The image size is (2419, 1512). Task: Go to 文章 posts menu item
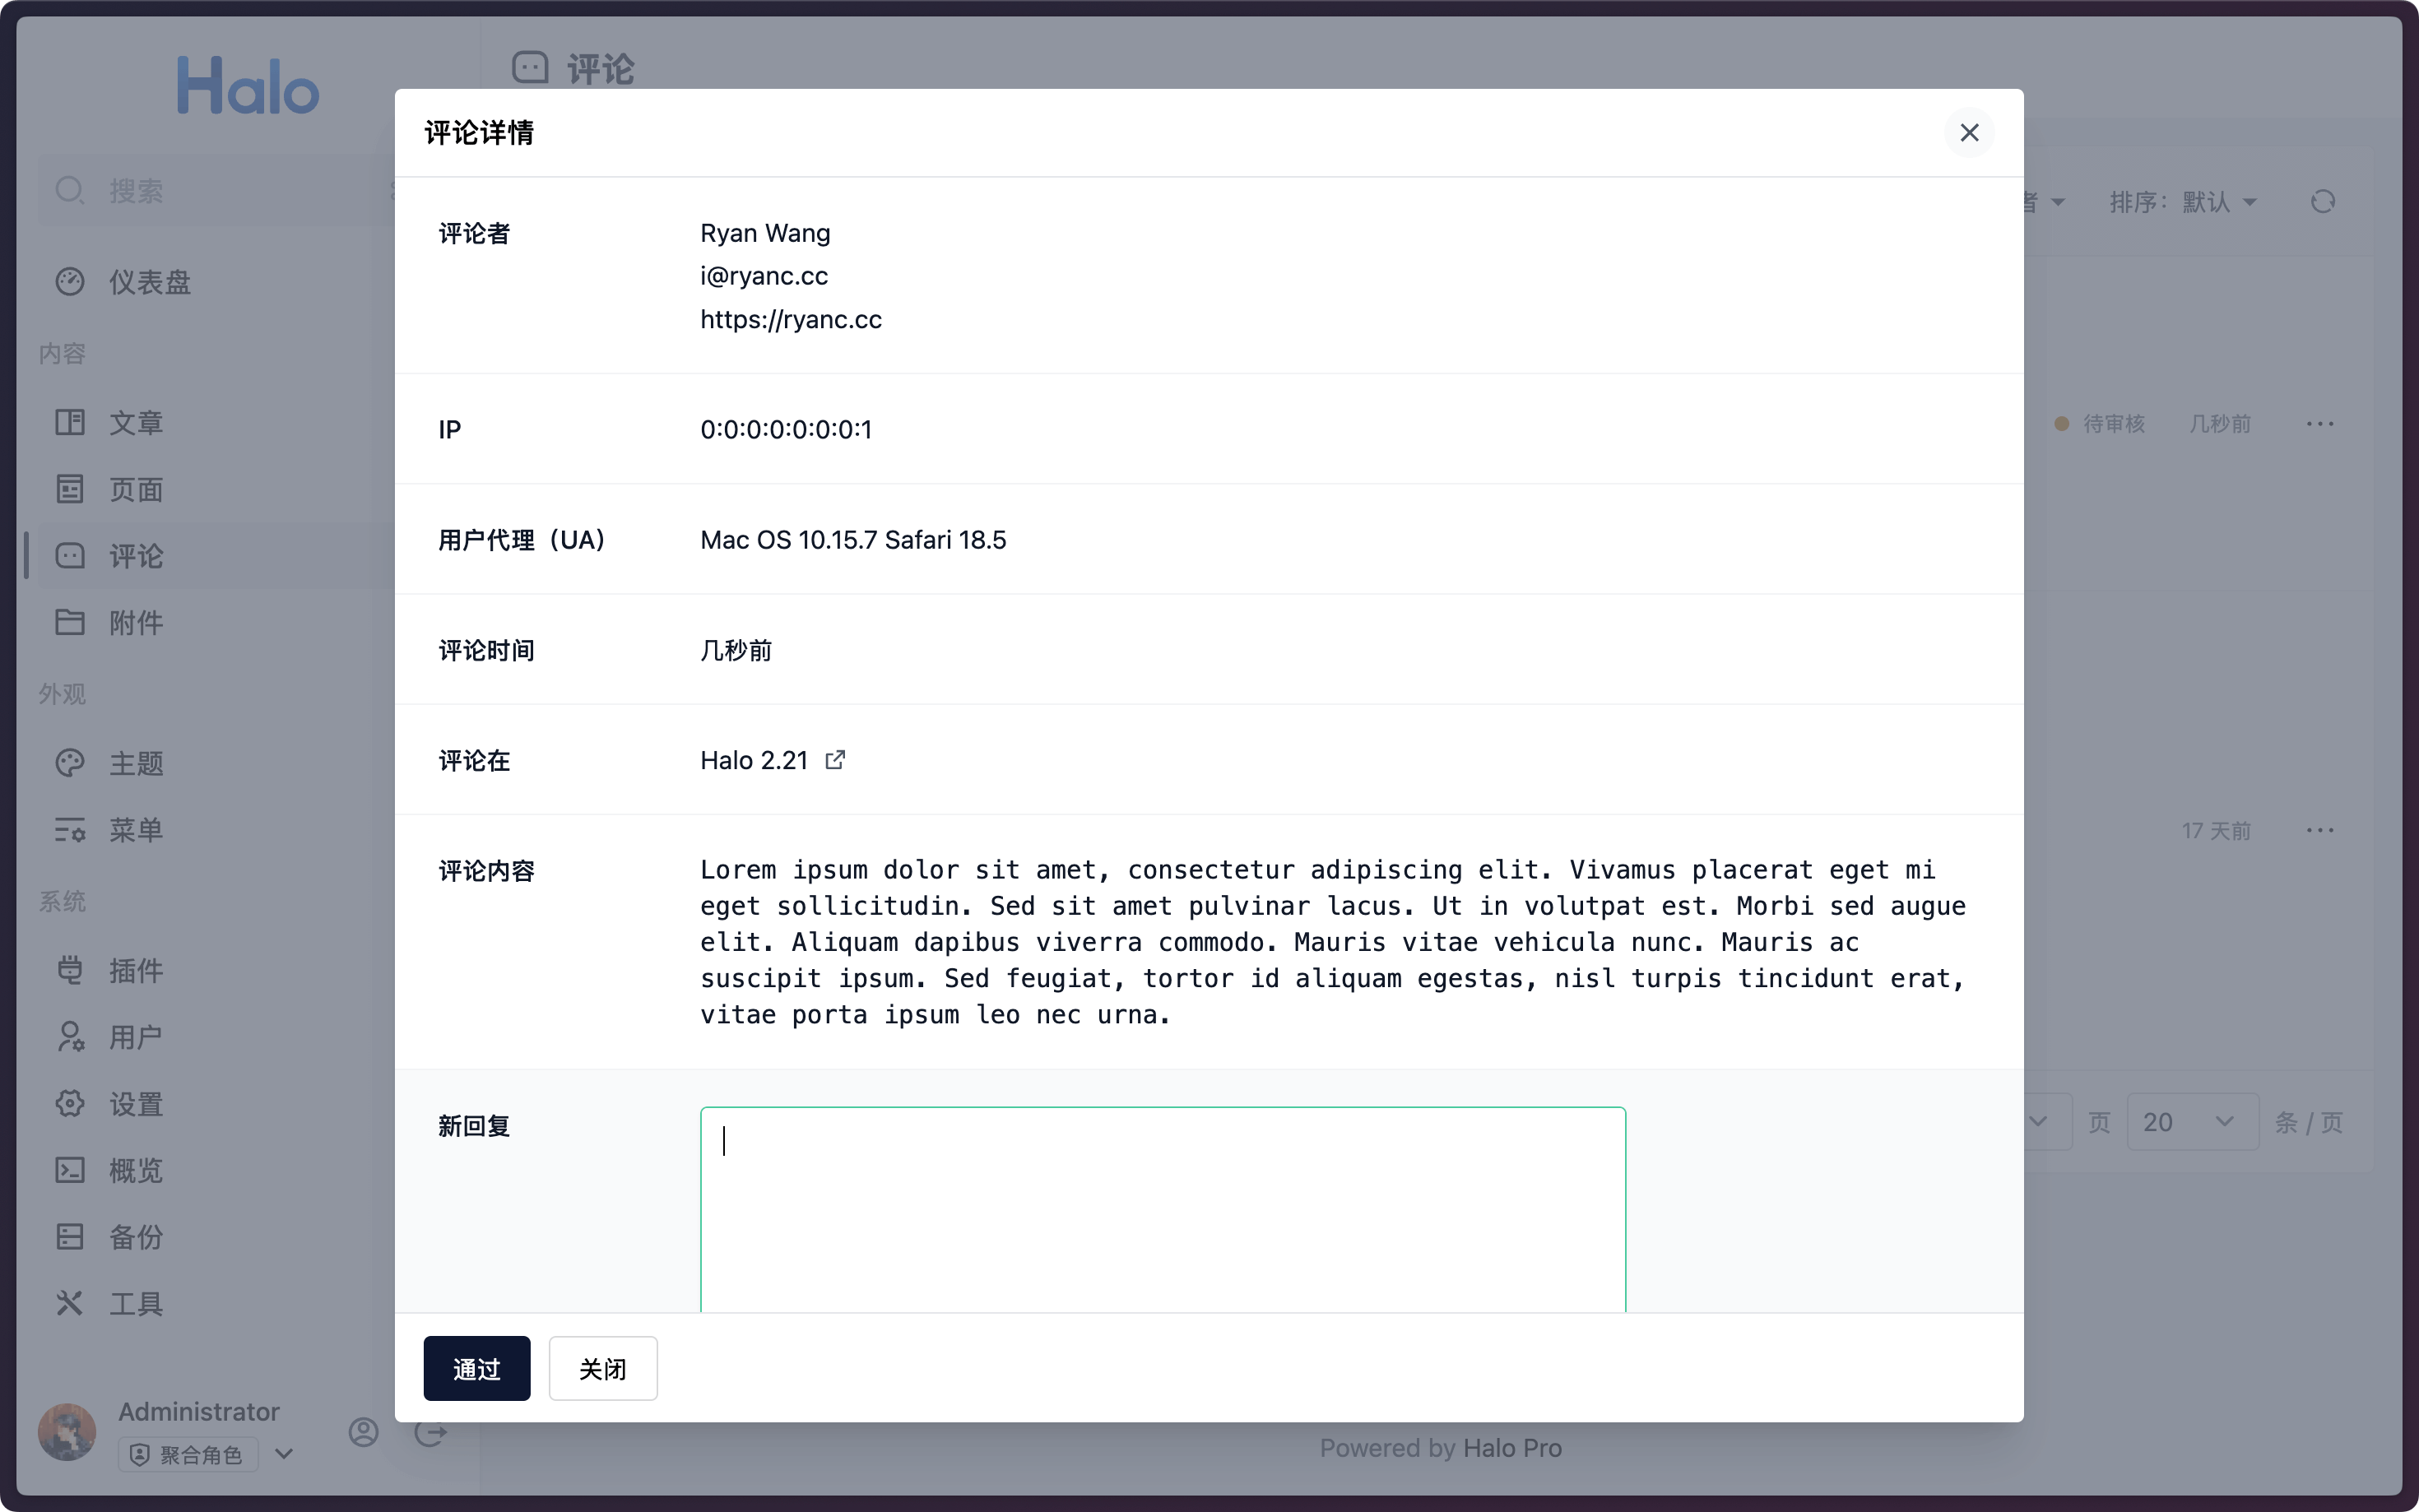tap(136, 423)
